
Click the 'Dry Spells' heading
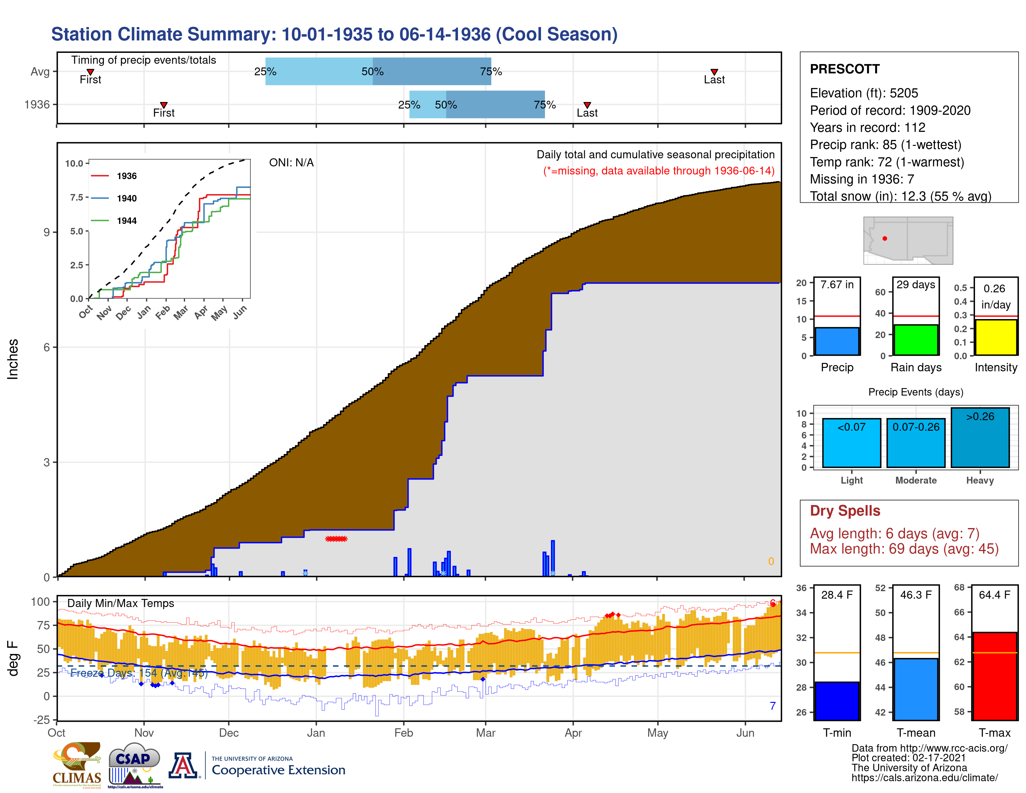click(x=845, y=511)
